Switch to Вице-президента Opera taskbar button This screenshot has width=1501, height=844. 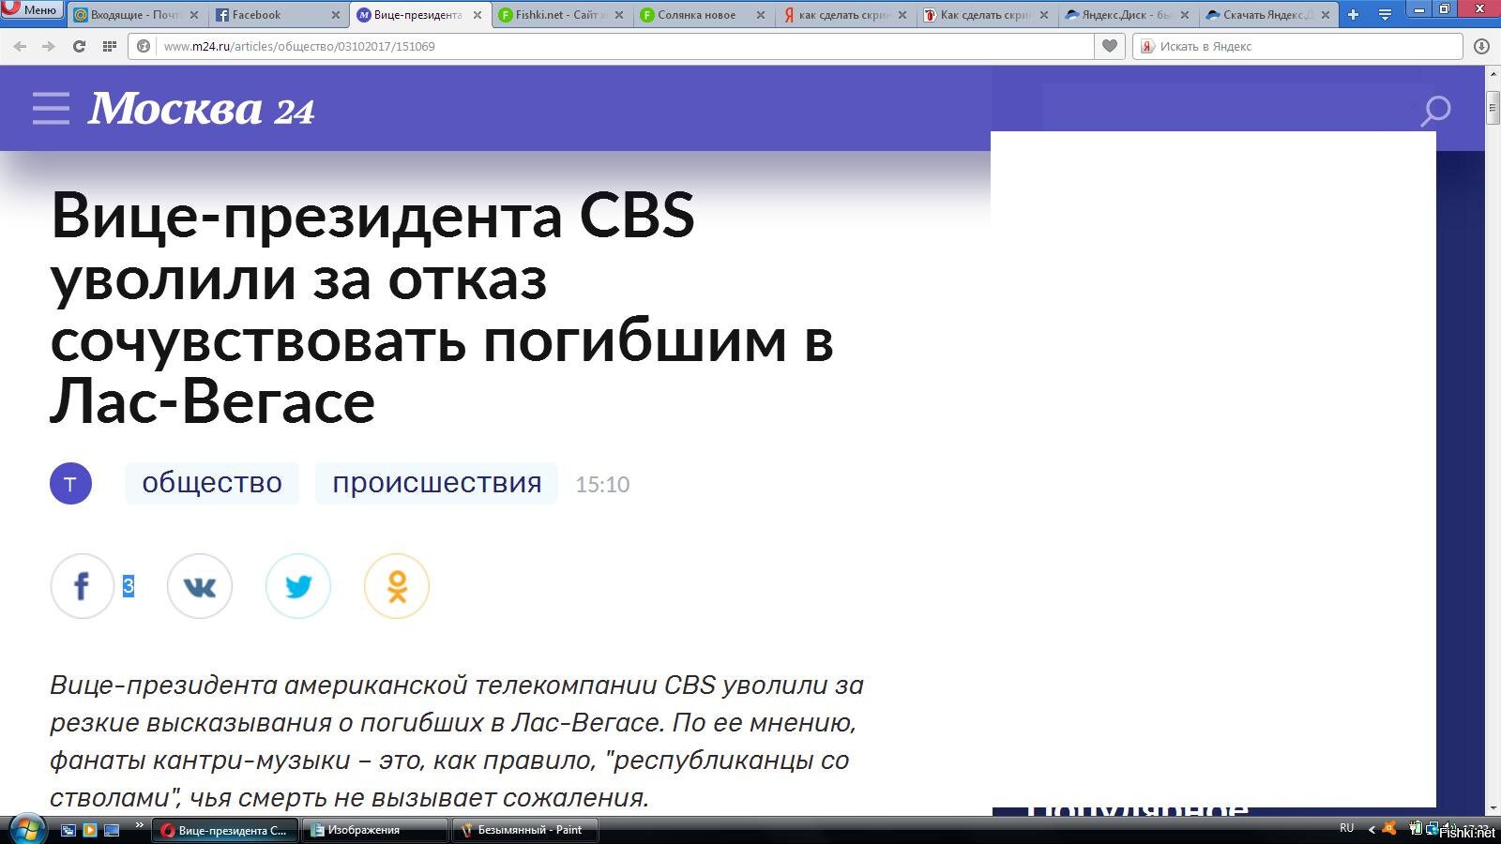click(226, 830)
